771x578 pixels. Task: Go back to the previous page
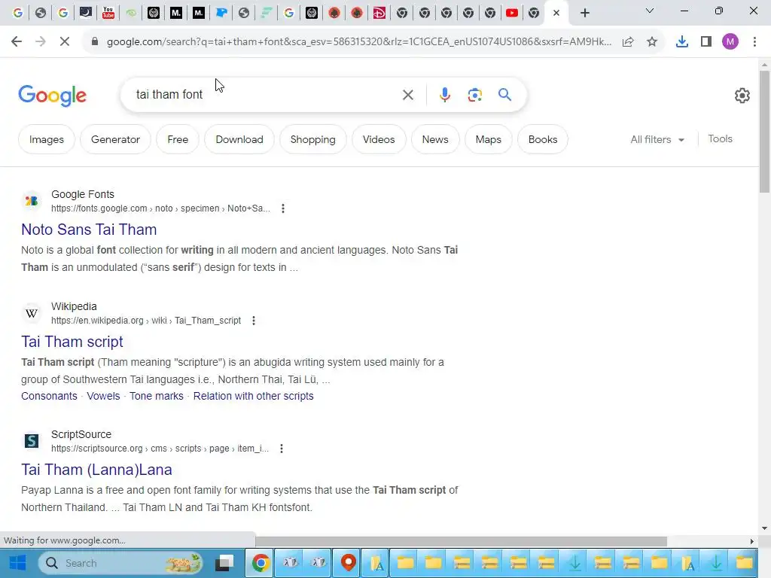coord(17,42)
